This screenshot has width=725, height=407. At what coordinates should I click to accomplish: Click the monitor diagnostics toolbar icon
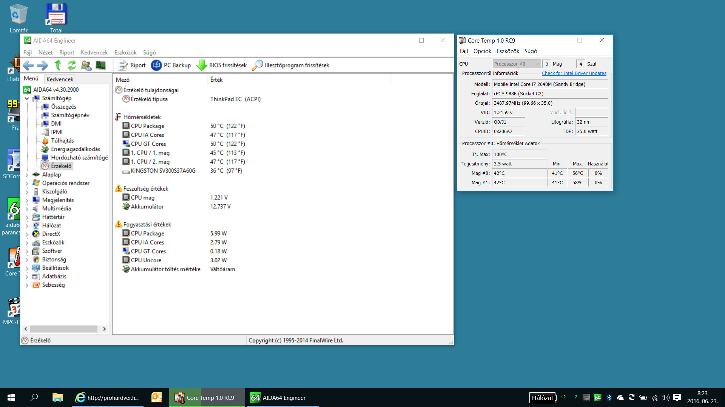click(x=100, y=65)
